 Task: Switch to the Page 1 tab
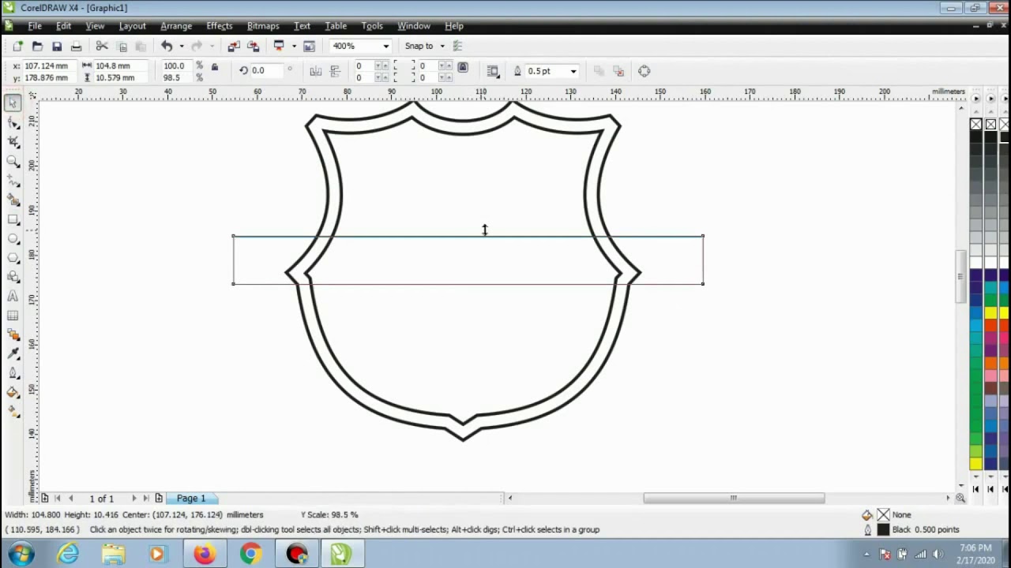click(190, 499)
